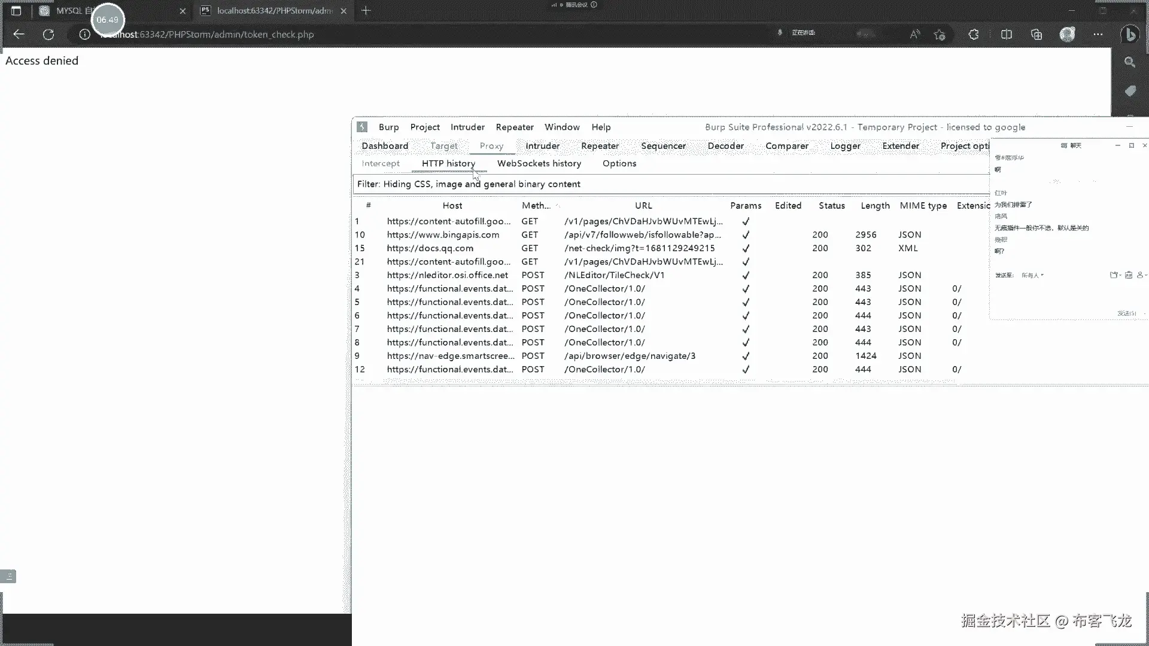The width and height of the screenshot is (1149, 646).
Task: Add page to favorites star icon
Action: (x=940, y=35)
